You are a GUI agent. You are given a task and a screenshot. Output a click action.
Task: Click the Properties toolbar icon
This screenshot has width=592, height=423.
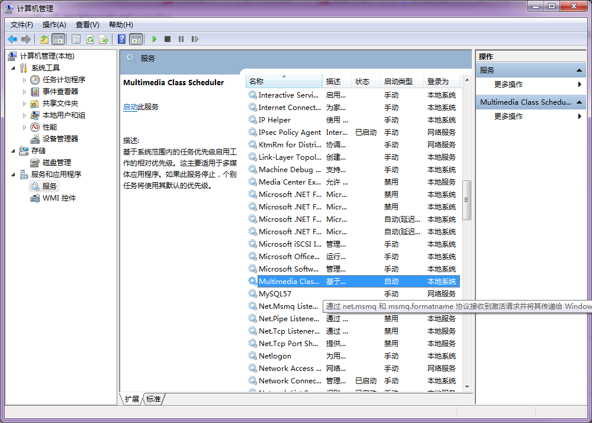pos(76,39)
